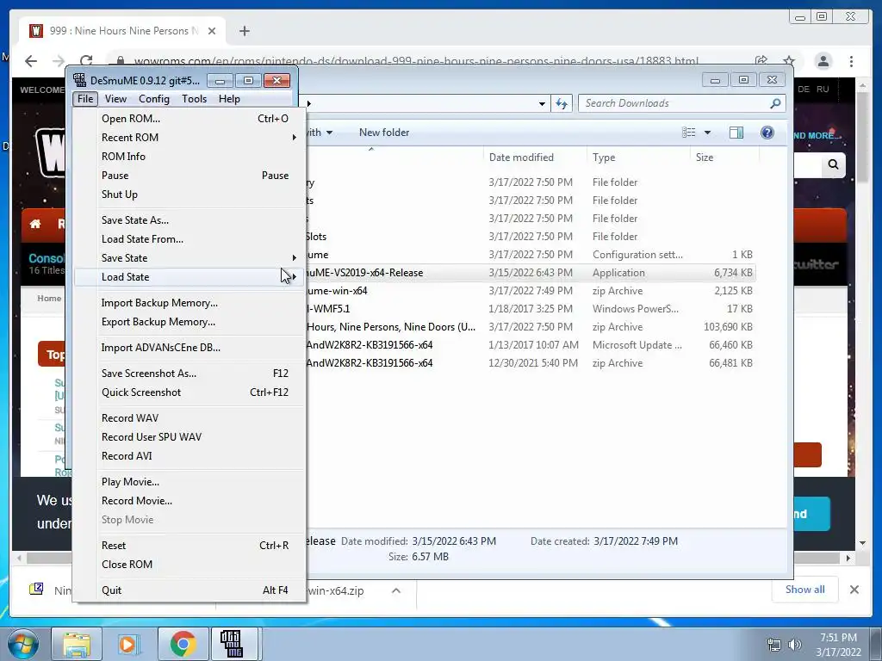Sort by Date modified column
The width and height of the screenshot is (882, 661).
534,158
